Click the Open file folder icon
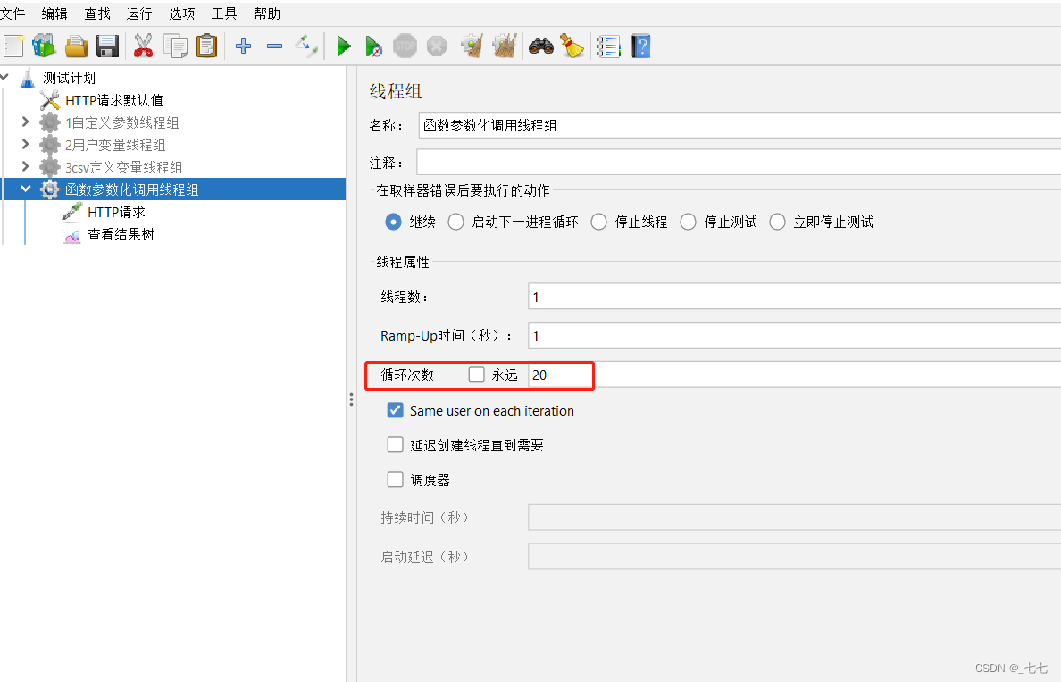 [77, 46]
